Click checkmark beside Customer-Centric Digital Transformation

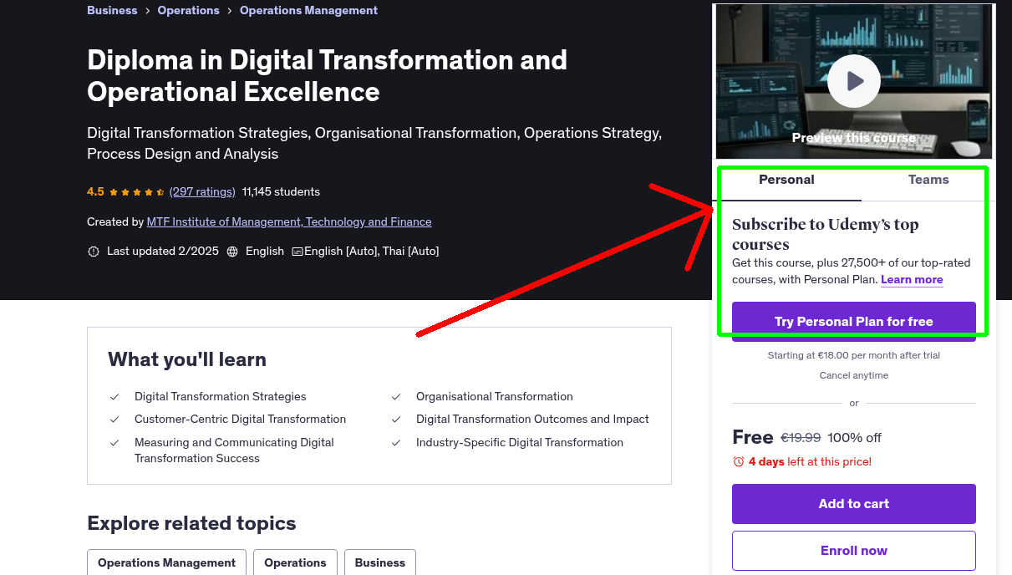point(114,420)
